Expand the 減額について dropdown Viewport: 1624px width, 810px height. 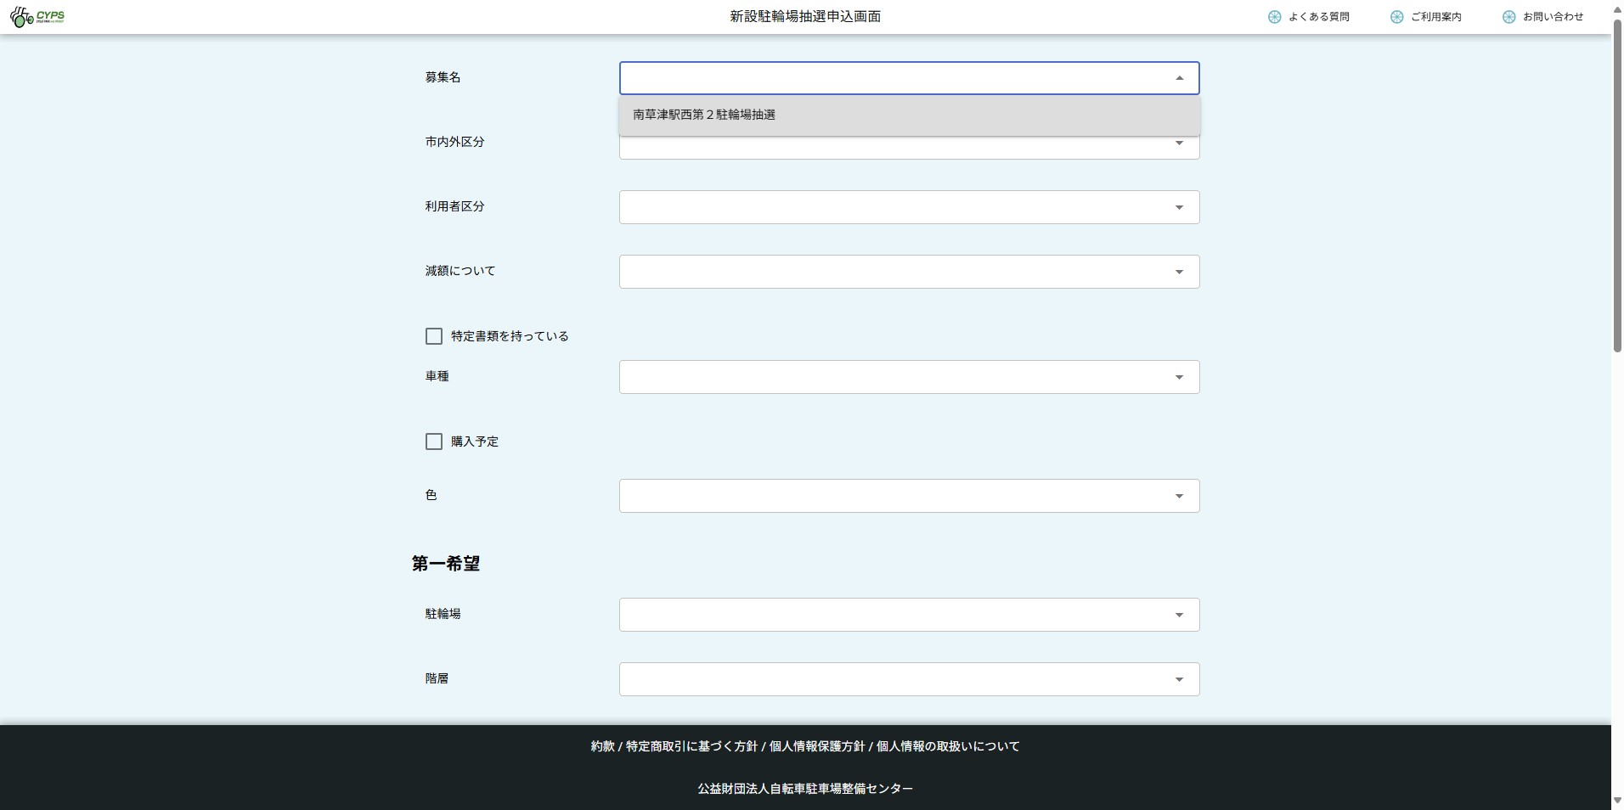click(908, 272)
